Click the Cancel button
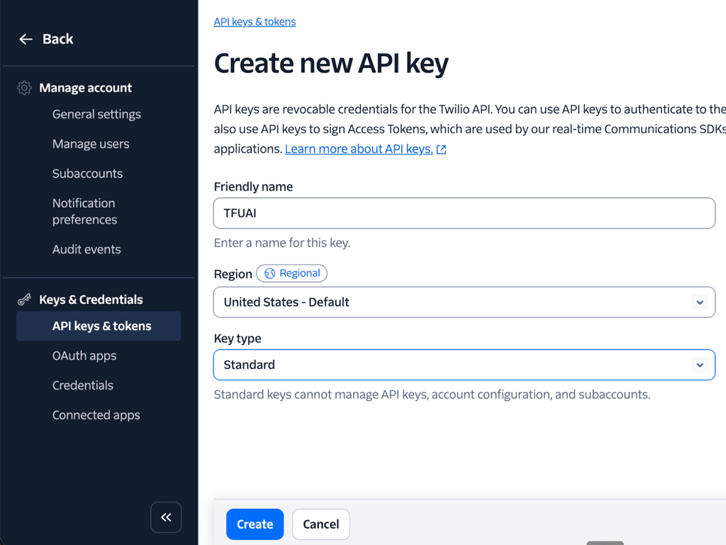The image size is (726, 545). (x=321, y=524)
